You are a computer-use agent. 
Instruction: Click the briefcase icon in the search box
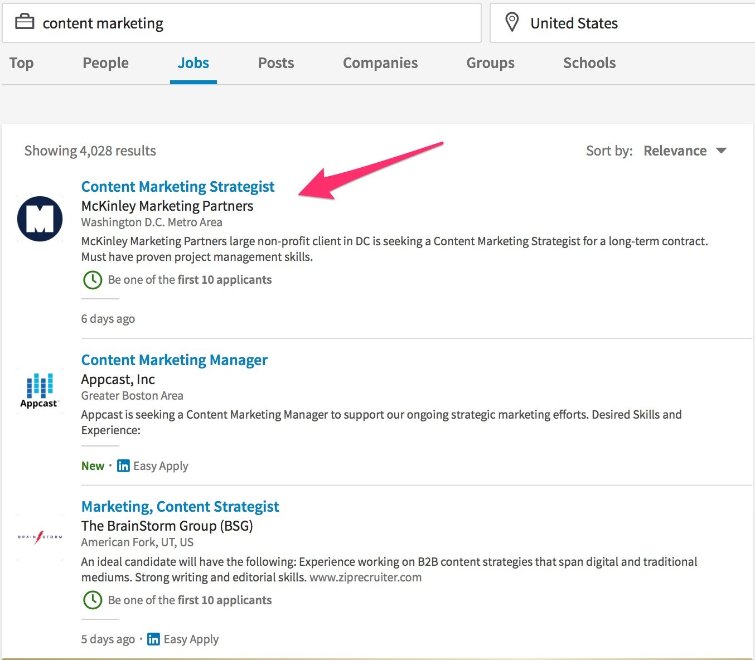[25, 22]
